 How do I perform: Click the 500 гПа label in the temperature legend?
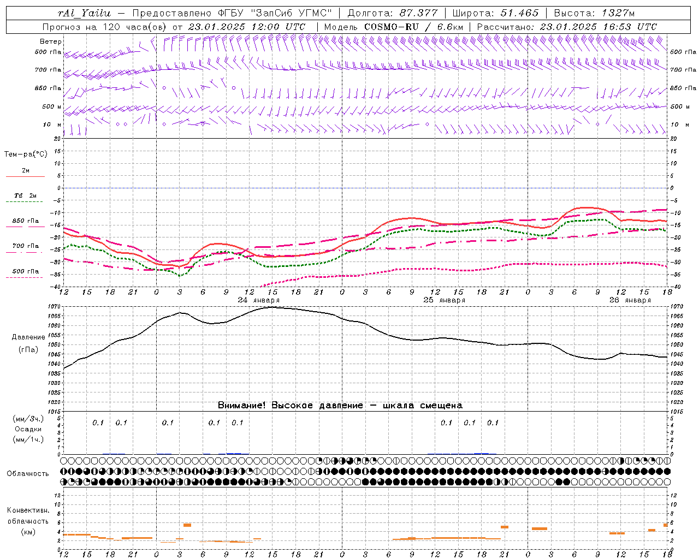coord(26,271)
